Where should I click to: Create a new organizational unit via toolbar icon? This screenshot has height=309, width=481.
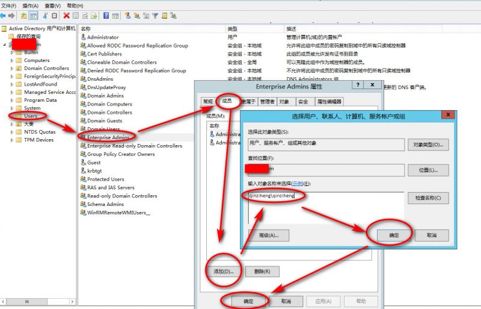(146, 16)
